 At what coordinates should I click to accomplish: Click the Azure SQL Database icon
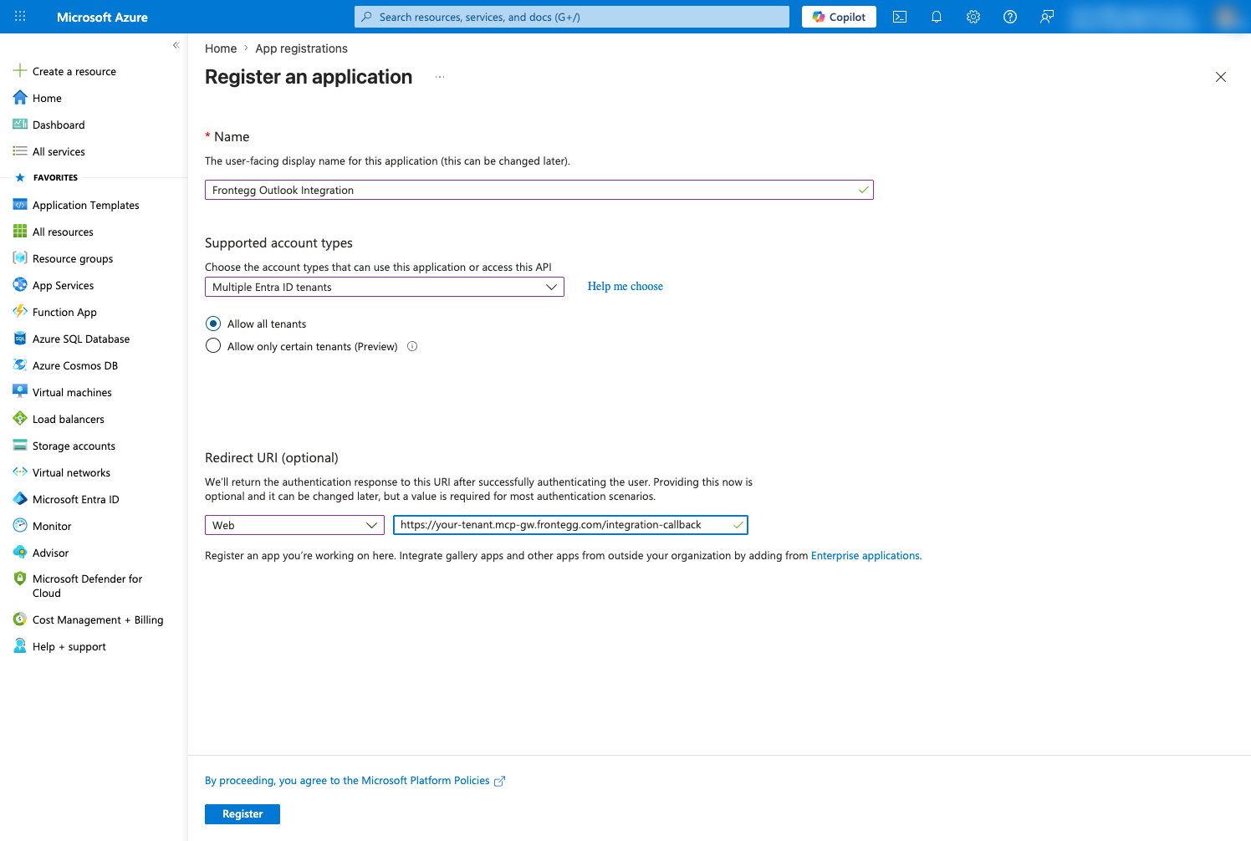point(20,339)
